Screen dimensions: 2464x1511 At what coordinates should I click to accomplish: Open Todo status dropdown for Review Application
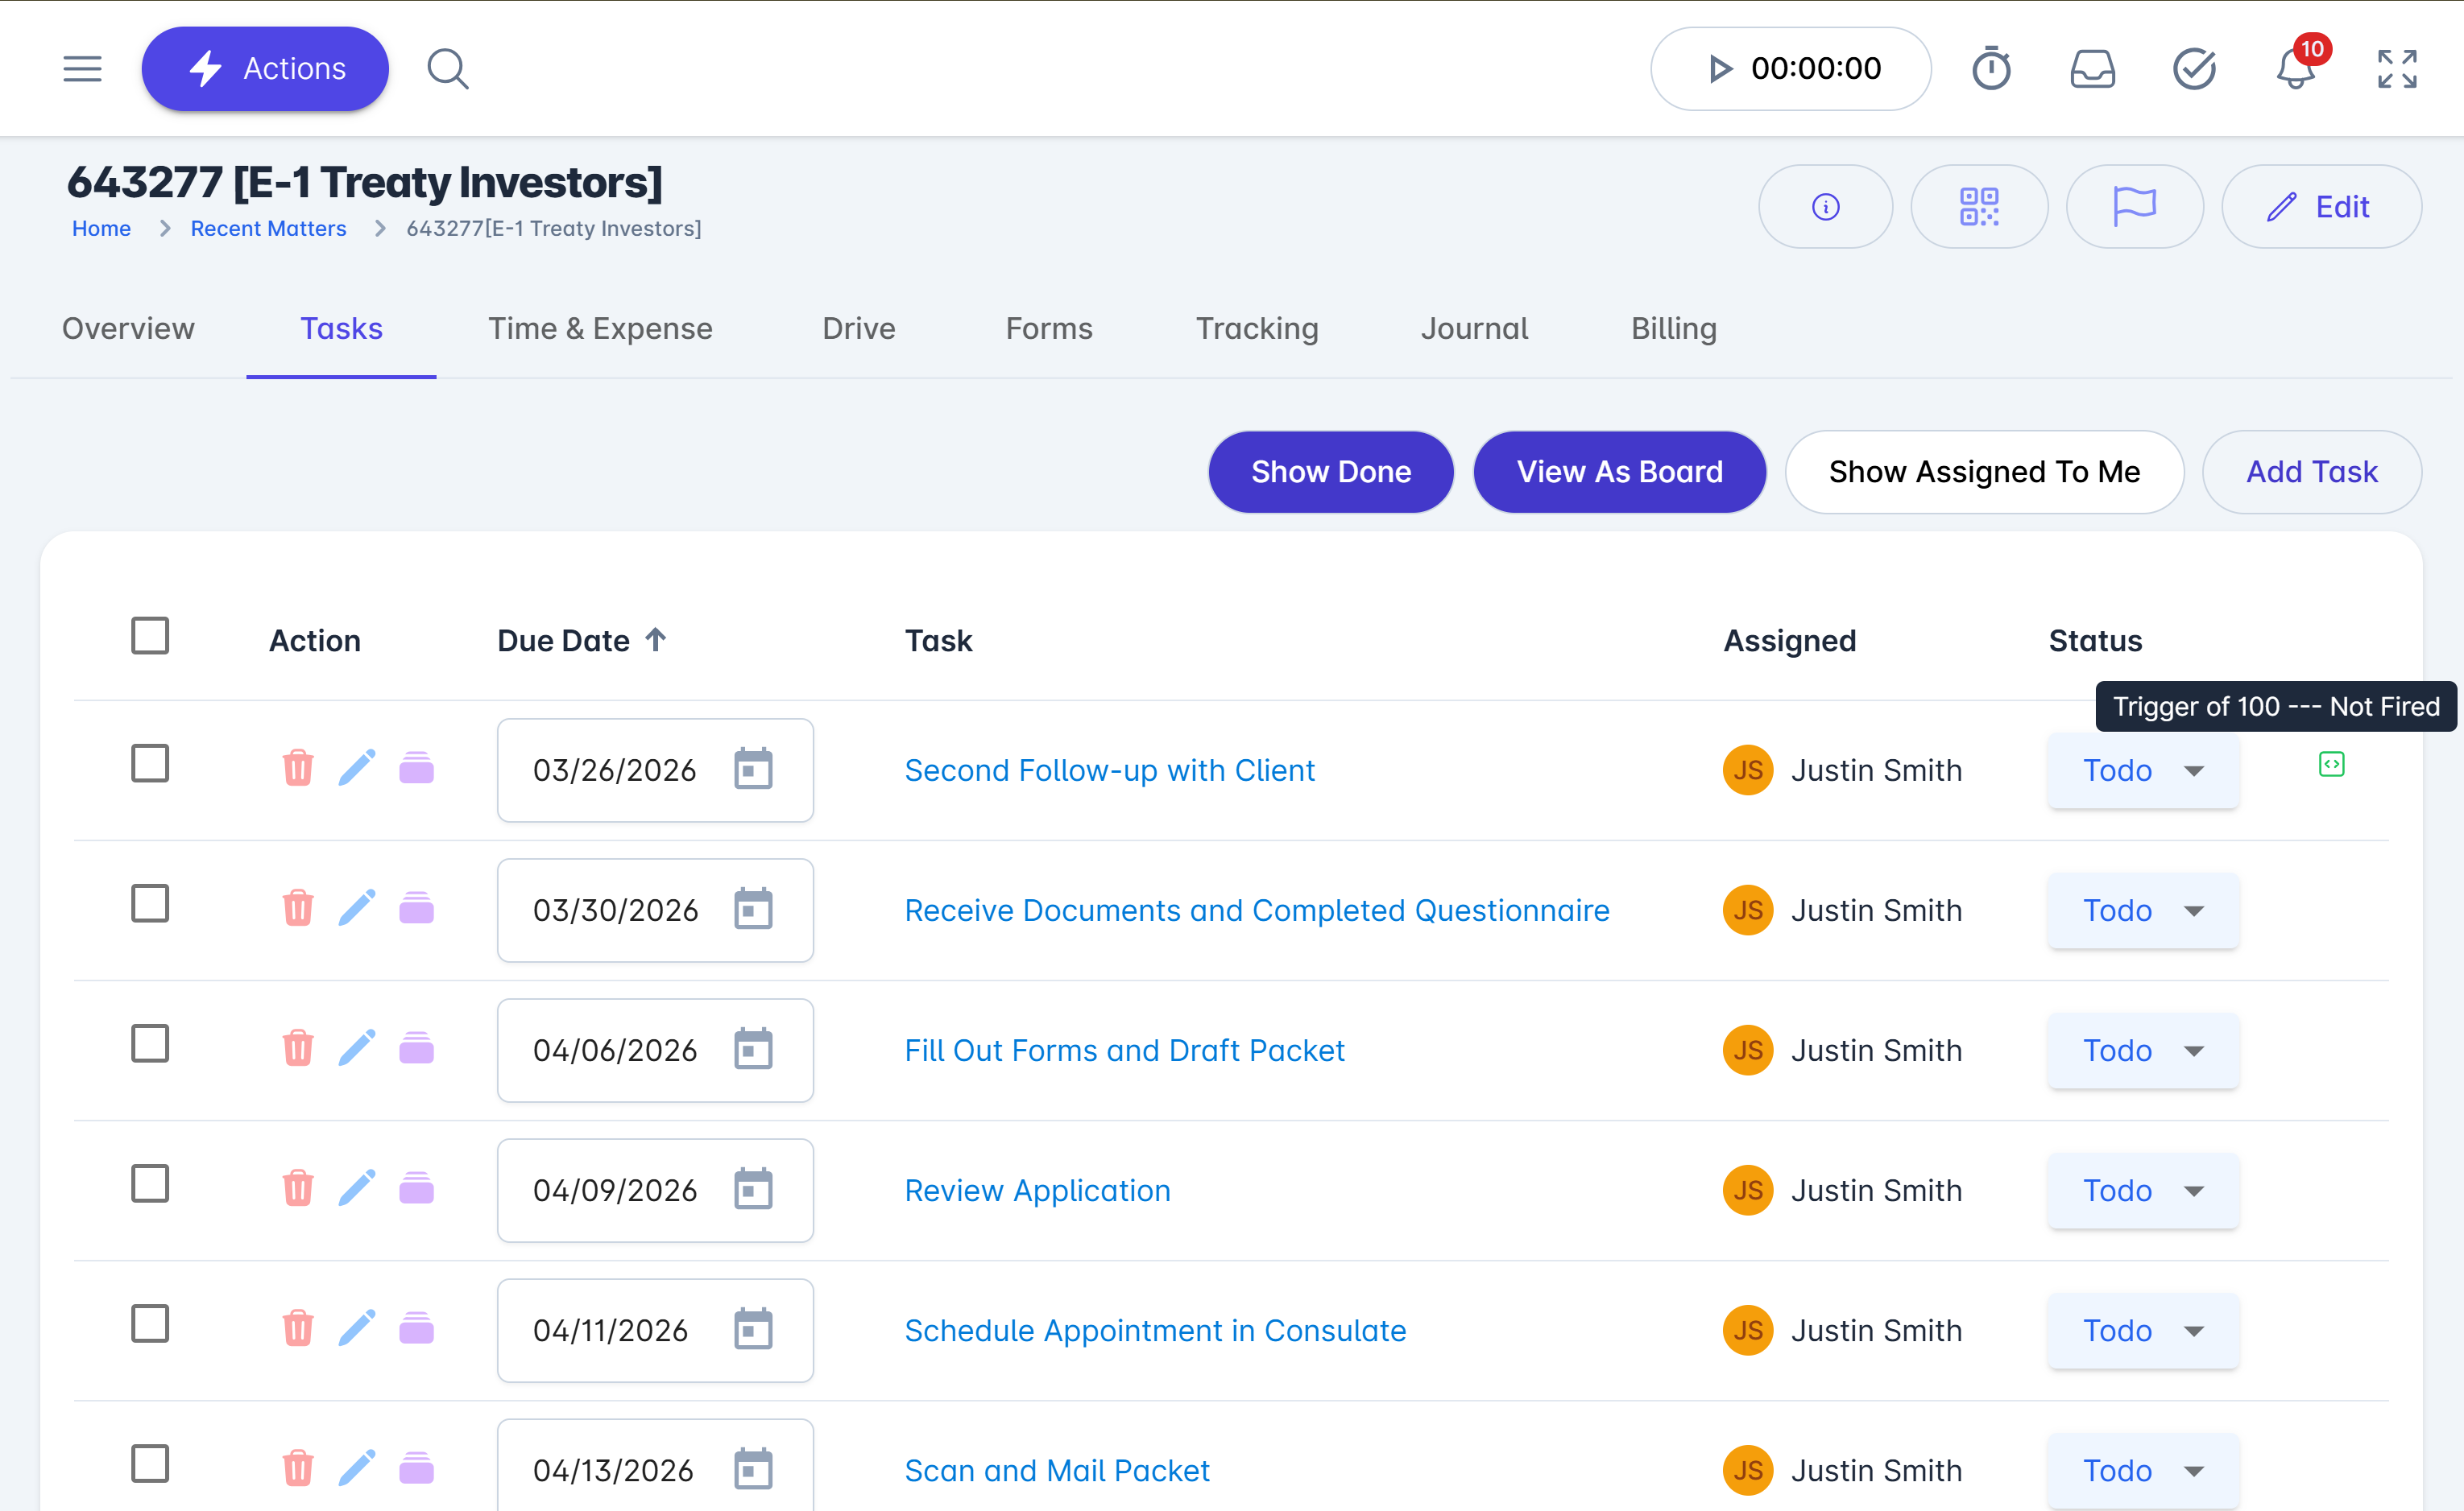pyautogui.click(x=2142, y=1191)
